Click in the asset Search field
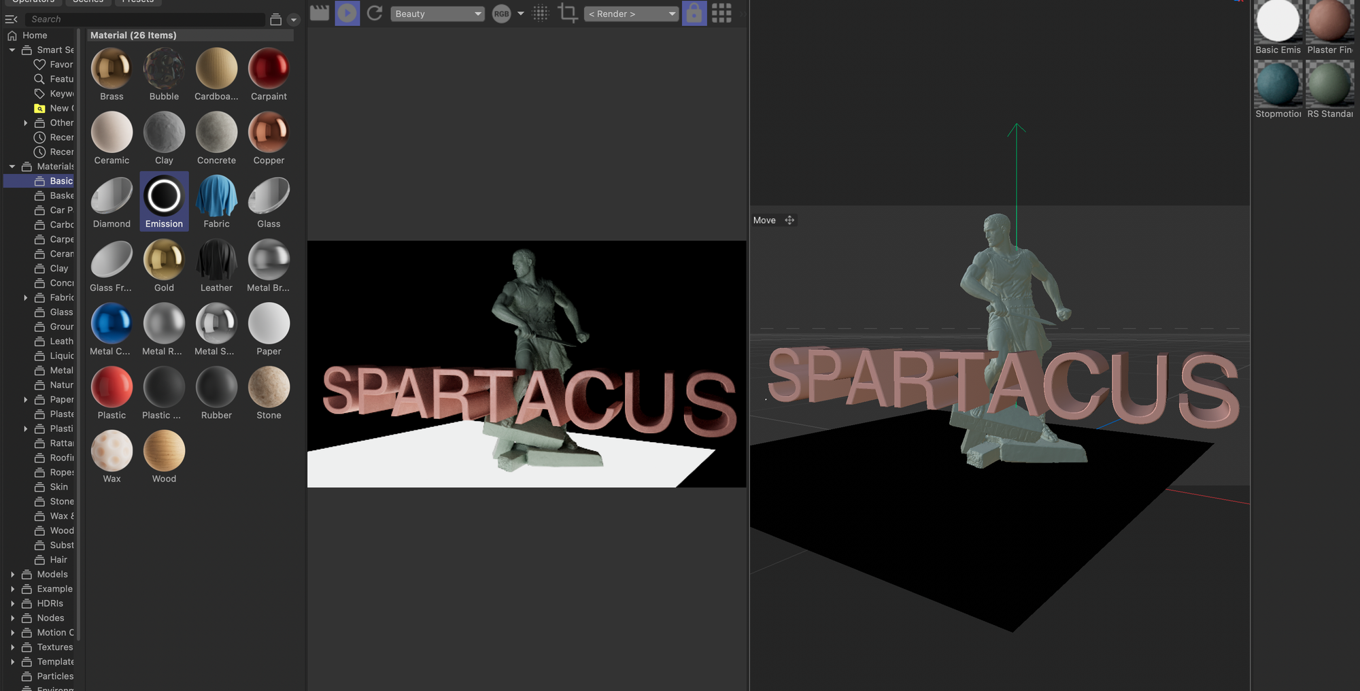Image resolution: width=1360 pixels, height=691 pixels. tap(143, 19)
